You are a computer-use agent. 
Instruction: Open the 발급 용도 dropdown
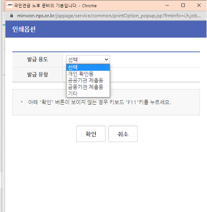(88, 59)
